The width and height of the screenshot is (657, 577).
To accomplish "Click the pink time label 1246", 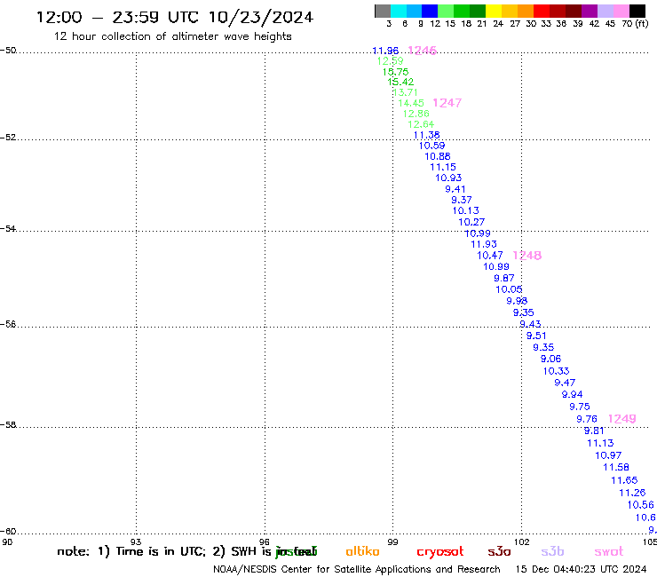I will 423,51.
